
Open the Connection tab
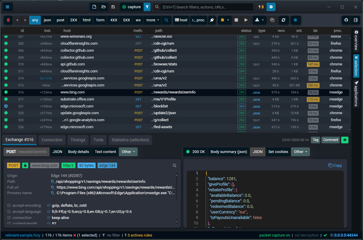[x=52, y=140]
